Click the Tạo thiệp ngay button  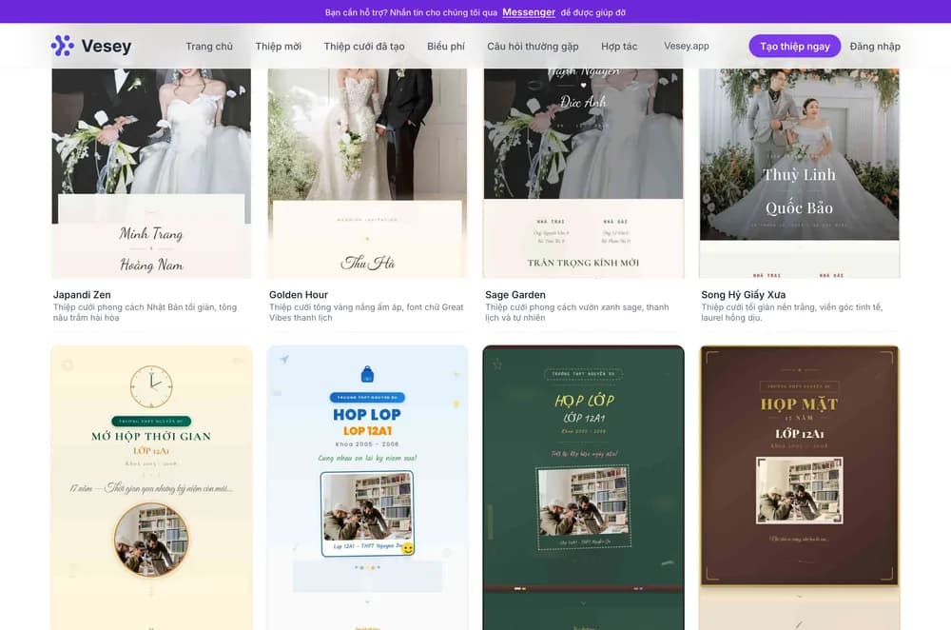[794, 46]
